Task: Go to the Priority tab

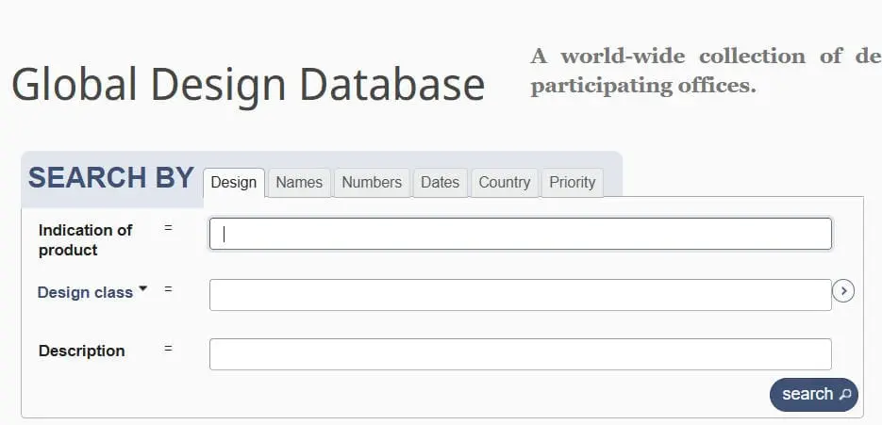Action: coord(572,183)
